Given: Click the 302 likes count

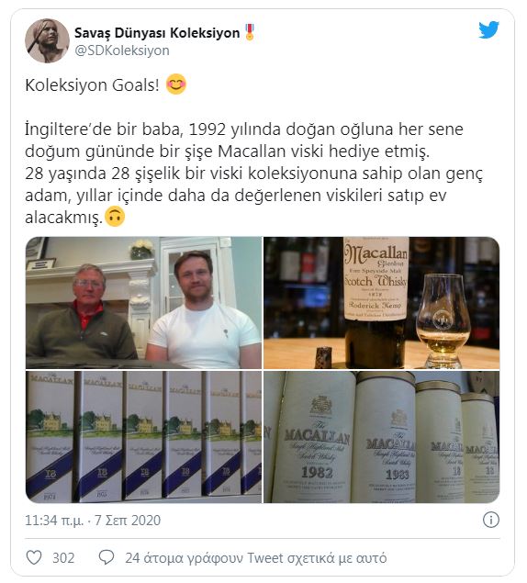Looking at the screenshot, I should tap(63, 558).
